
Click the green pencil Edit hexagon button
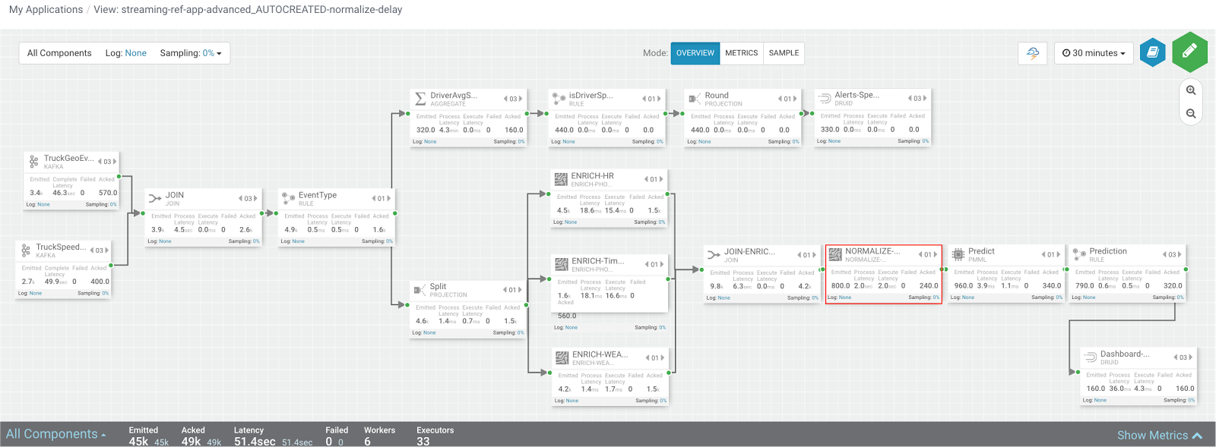[1189, 52]
